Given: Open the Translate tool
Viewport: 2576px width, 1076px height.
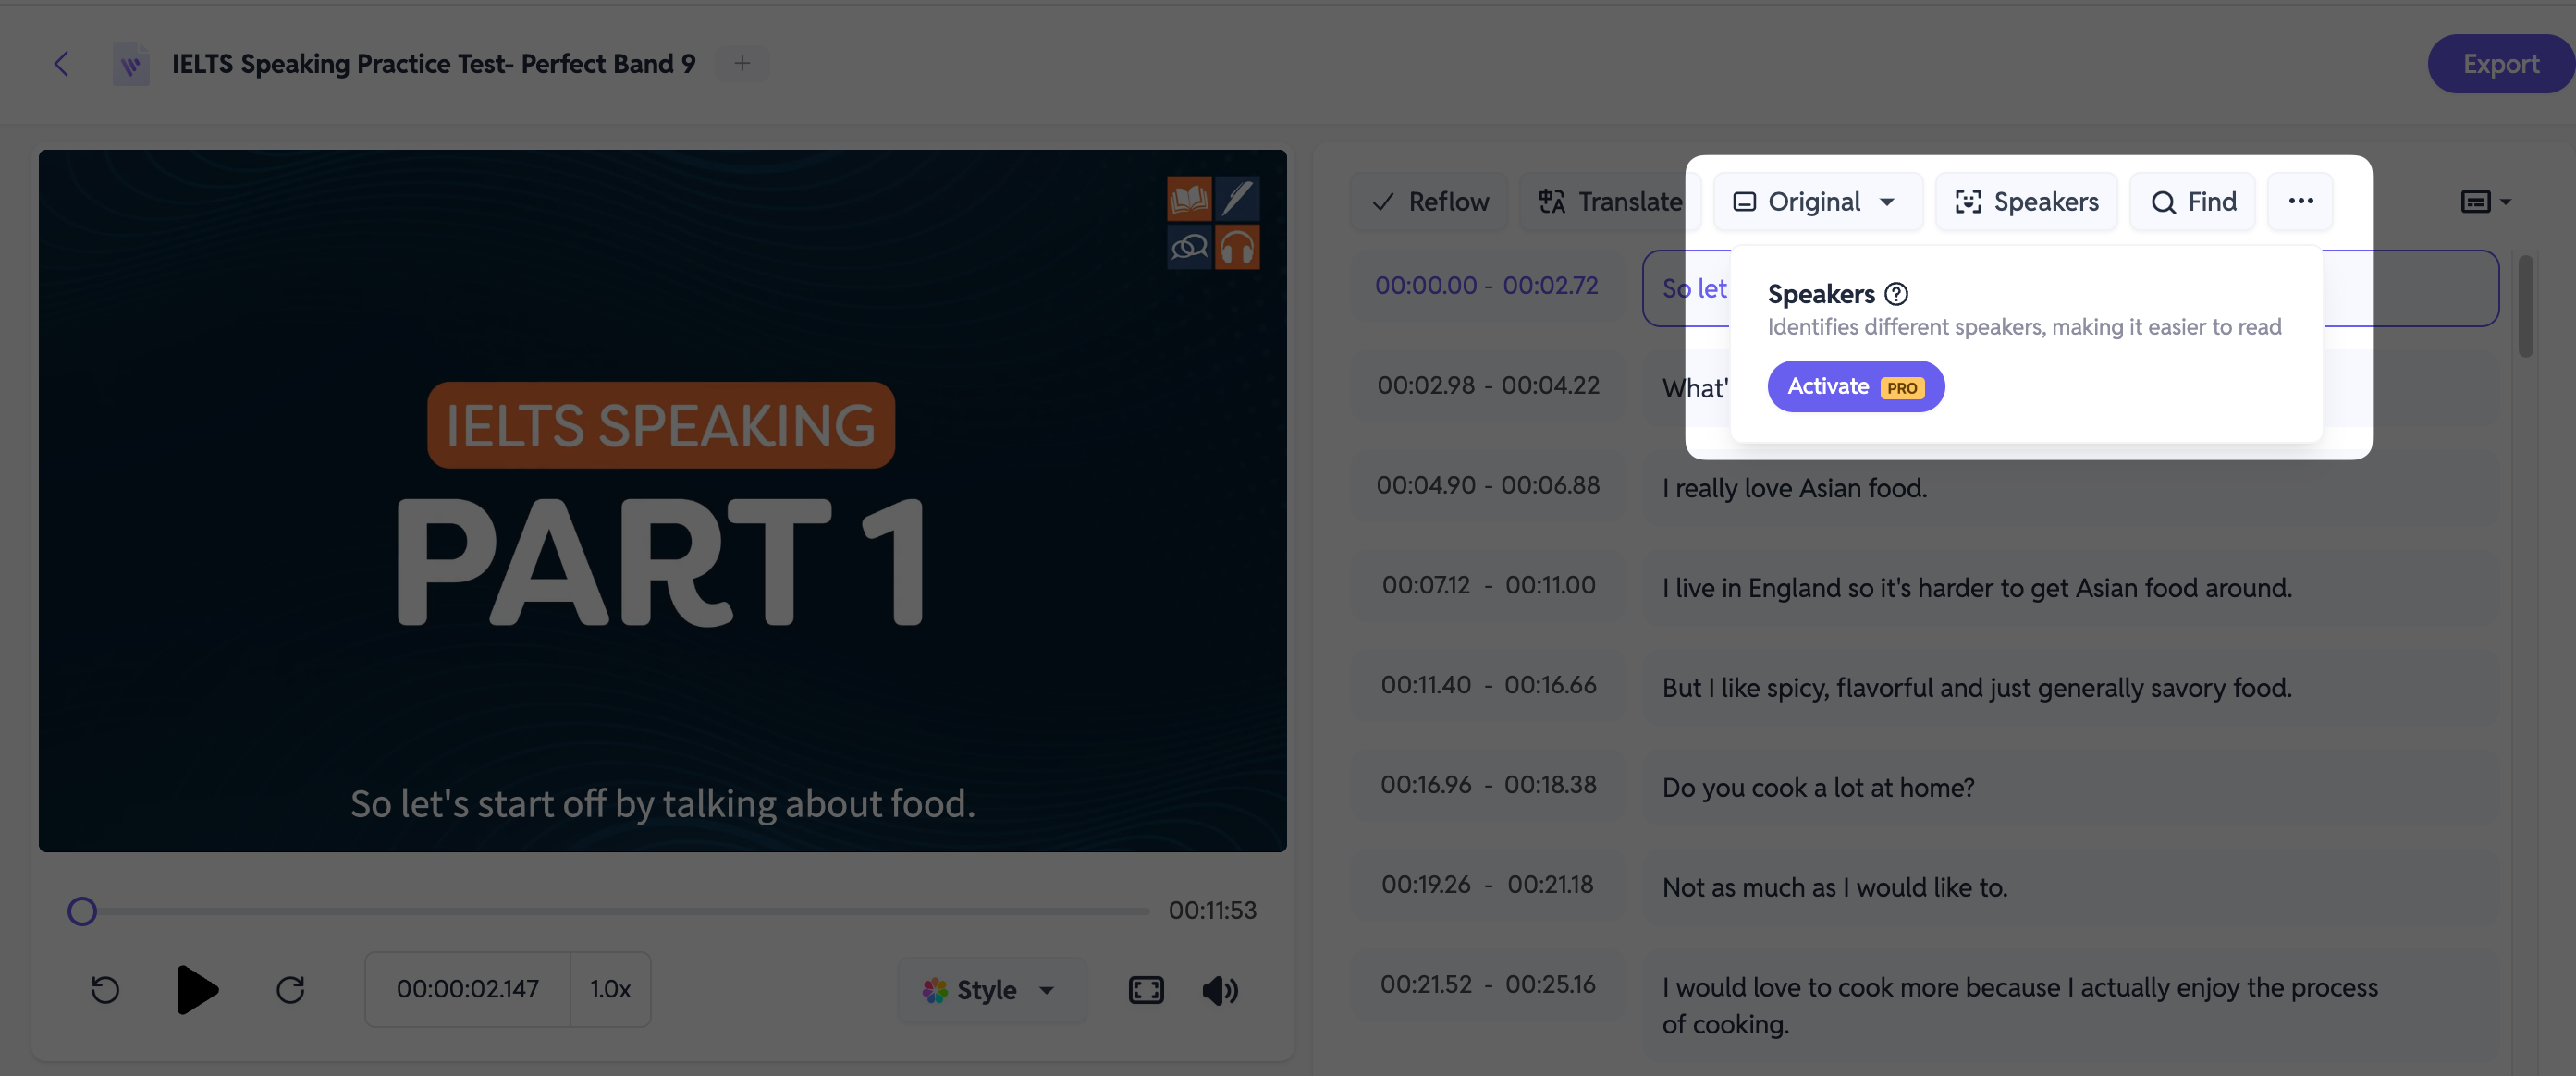Looking at the screenshot, I should (x=1610, y=201).
